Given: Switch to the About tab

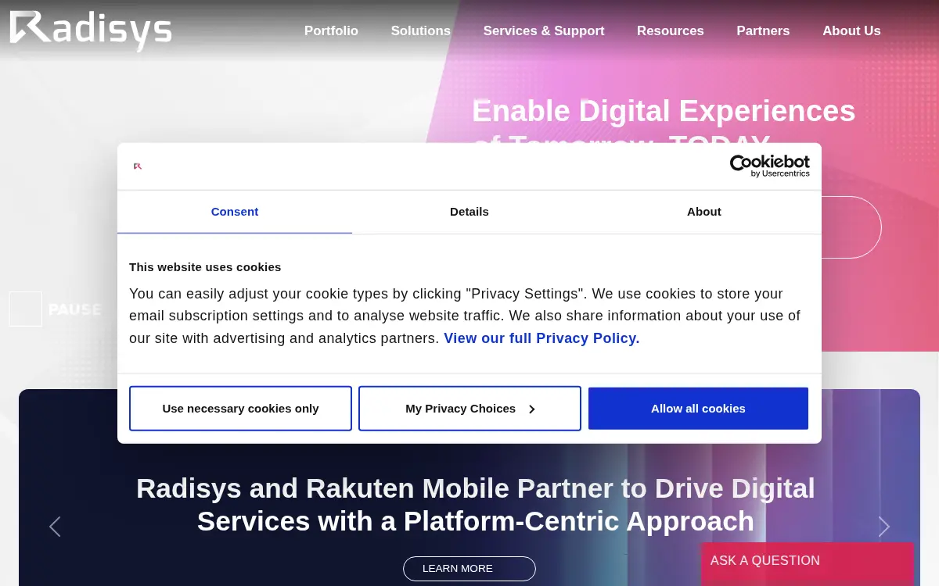Looking at the screenshot, I should [x=704, y=212].
